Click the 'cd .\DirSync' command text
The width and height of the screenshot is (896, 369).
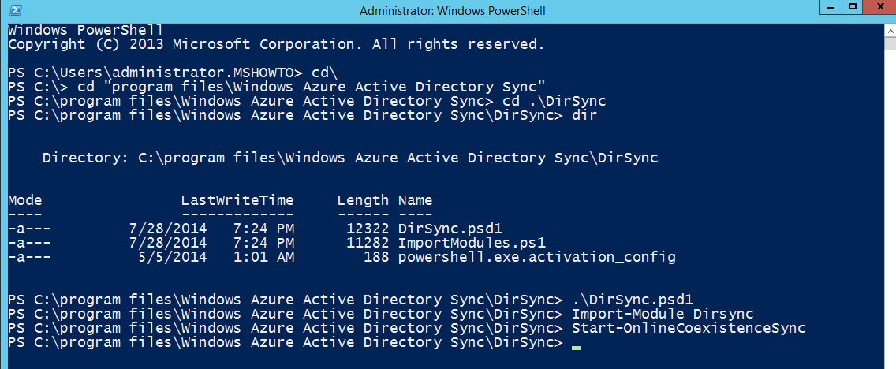coord(554,102)
